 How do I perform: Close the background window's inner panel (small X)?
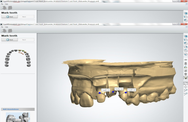(x=186, y=4)
